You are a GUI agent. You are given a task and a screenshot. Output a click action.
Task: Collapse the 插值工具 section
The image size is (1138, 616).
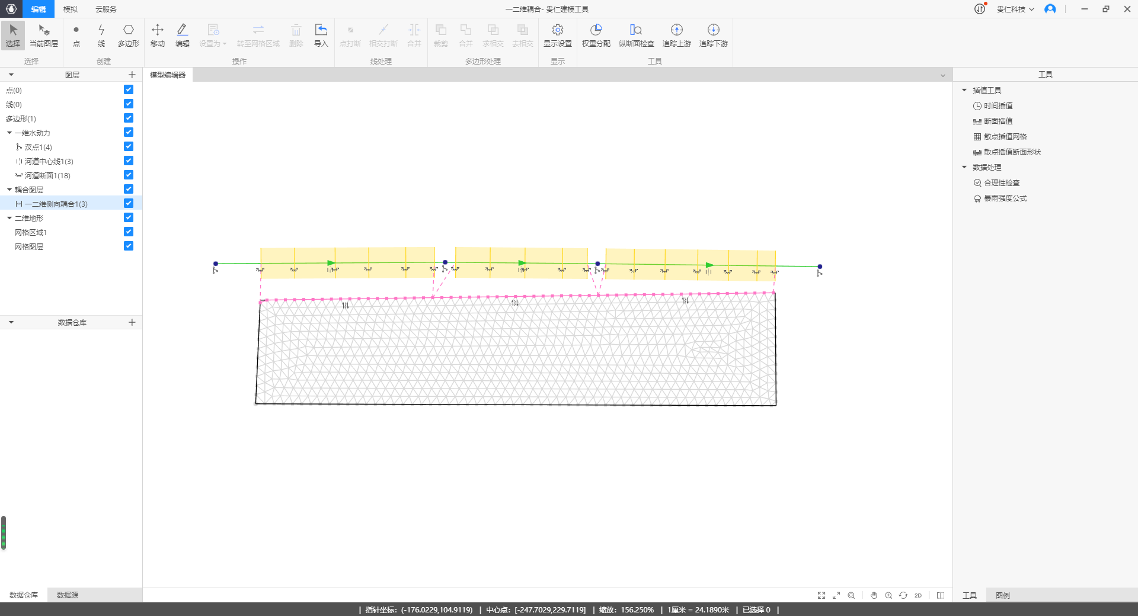pyautogui.click(x=964, y=91)
